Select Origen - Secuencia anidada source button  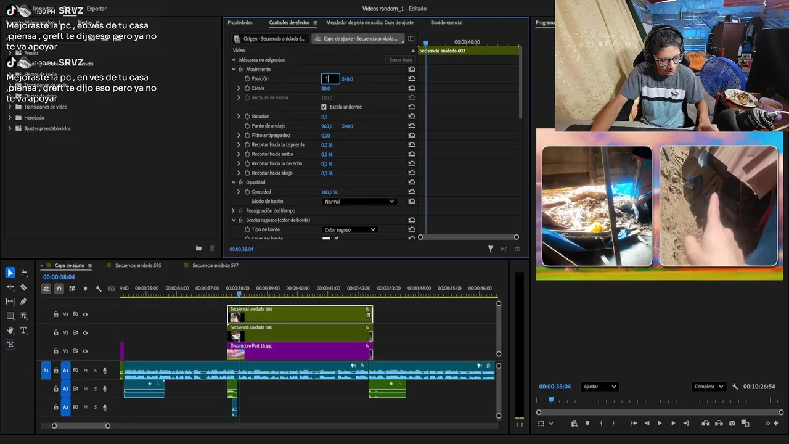270,39
